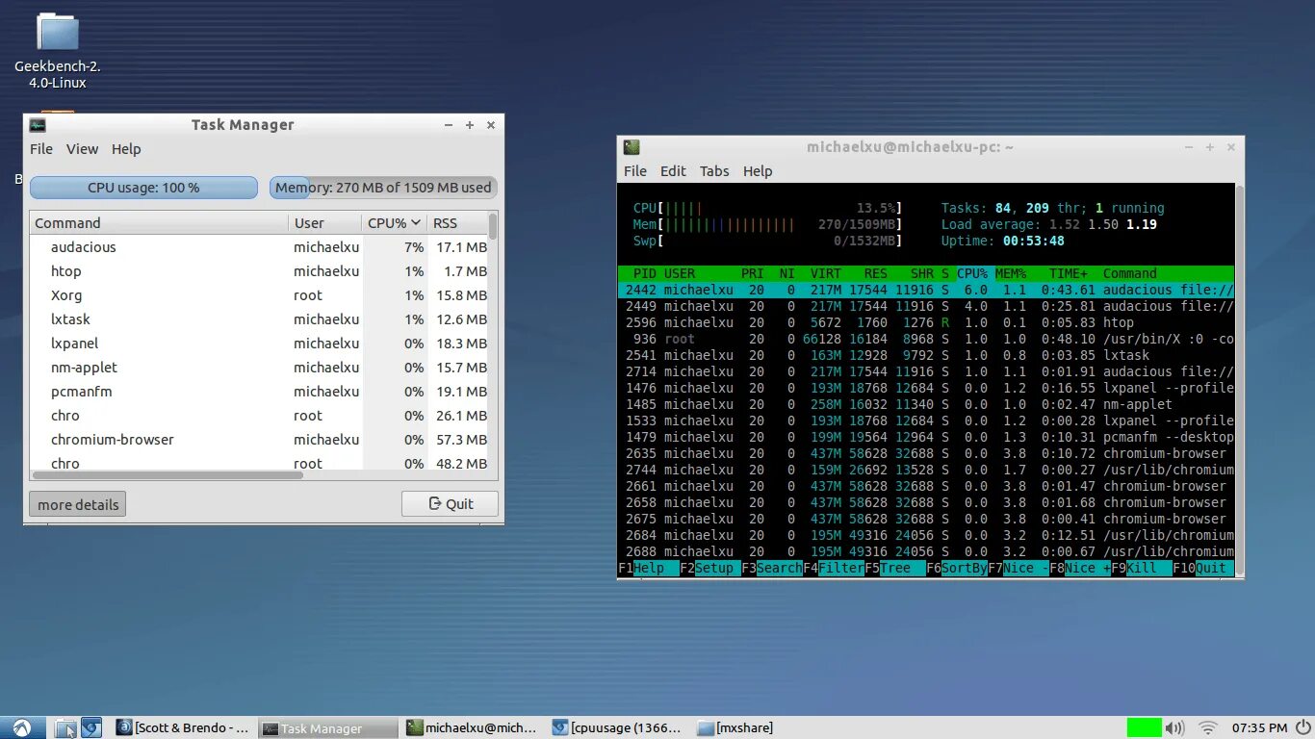Click the TIME+ column header in htop
This screenshot has width=1315, height=739.
(x=1069, y=273)
